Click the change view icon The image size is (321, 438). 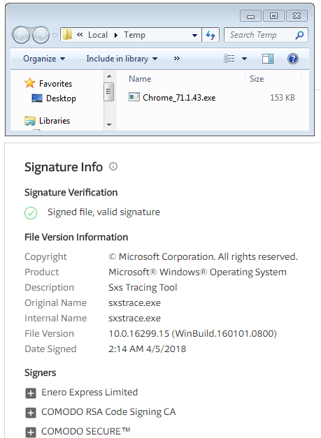(x=229, y=59)
